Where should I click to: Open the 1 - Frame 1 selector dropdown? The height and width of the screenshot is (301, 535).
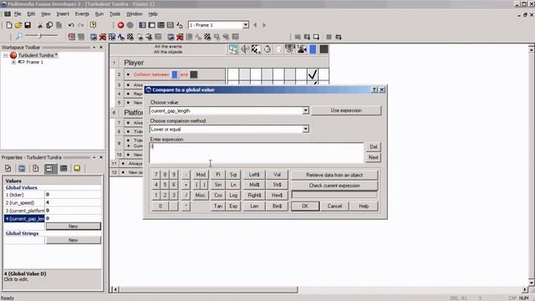click(x=245, y=25)
